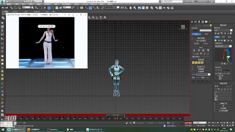Click Load File icon in Biped rollout
235x132 pixels.
(197, 54)
